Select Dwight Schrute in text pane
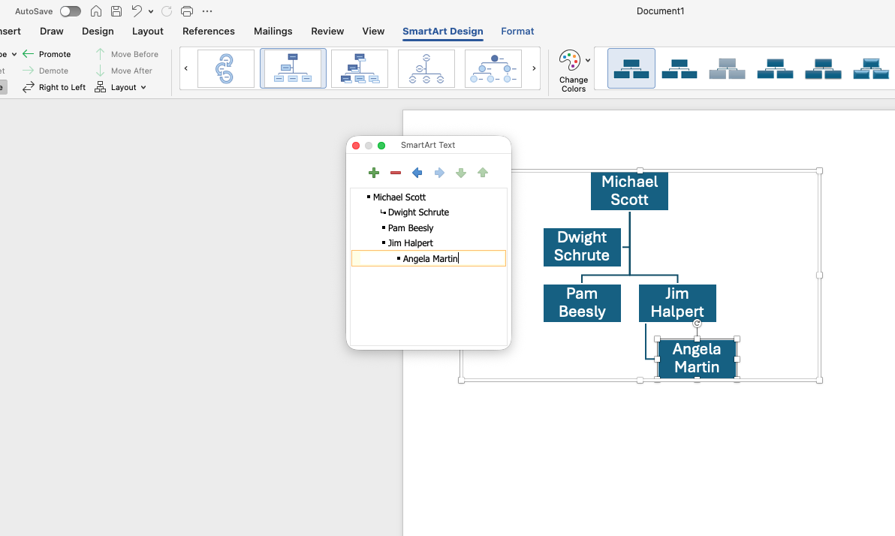This screenshot has height=536, width=895. coord(418,212)
